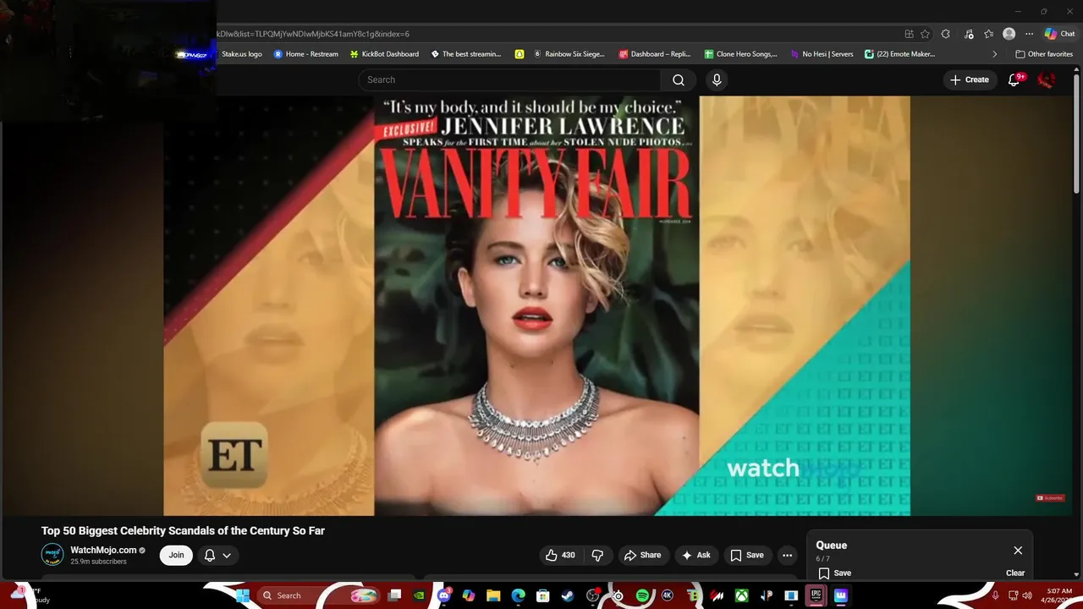Image resolution: width=1083 pixels, height=609 pixels.
Task: Favorite this page with the star icon
Action: pos(925,34)
